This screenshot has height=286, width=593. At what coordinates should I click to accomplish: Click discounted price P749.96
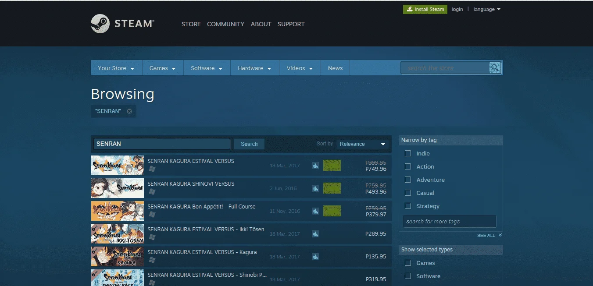375,169
